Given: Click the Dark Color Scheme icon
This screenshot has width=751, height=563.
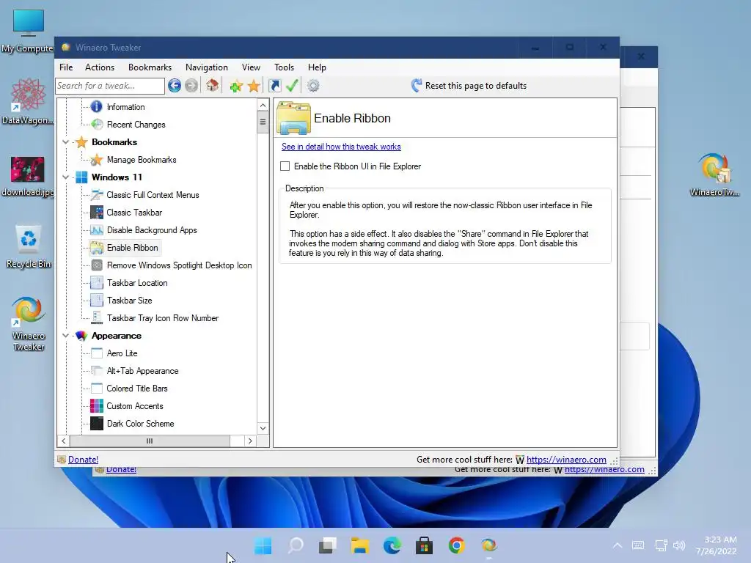Looking at the screenshot, I should tap(97, 423).
